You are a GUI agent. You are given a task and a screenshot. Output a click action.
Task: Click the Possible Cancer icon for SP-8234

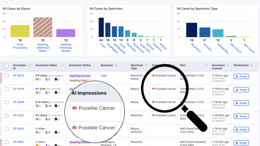153,76
